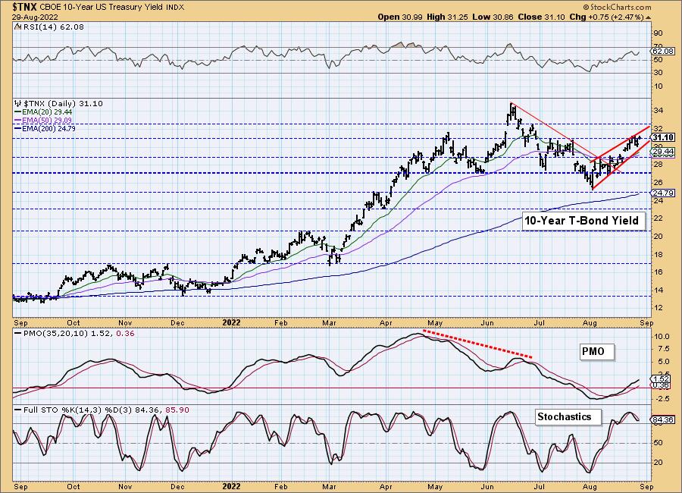Click the Nov label under the Stochastics panel

click(x=125, y=486)
